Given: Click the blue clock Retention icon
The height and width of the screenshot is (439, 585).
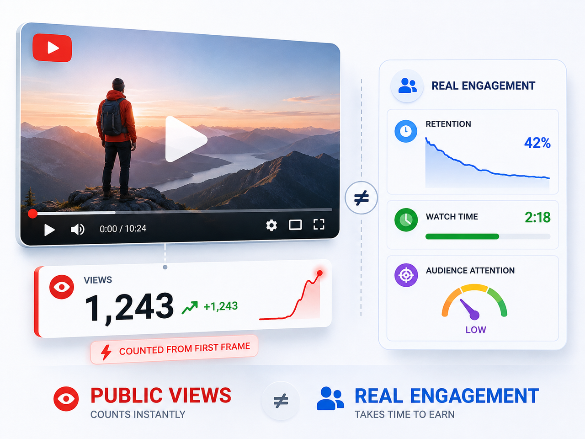Looking at the screenshot, I should click(406, 131).
